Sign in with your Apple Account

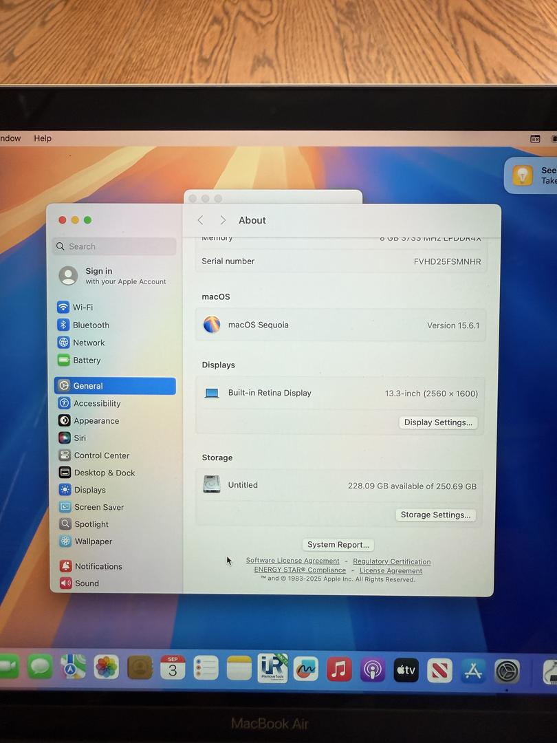(x=113, y=276)
